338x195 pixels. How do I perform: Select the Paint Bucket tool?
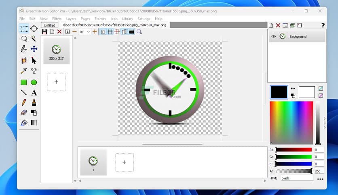click(24, 122)
